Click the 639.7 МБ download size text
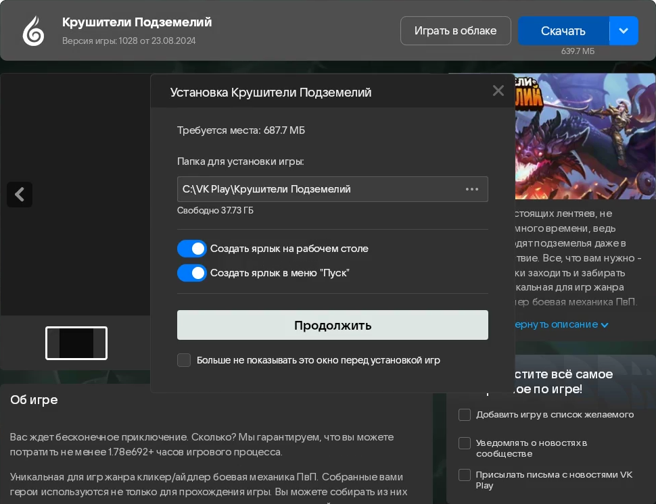The width and height of the screenshot is (656, 504). pos(578,51)
